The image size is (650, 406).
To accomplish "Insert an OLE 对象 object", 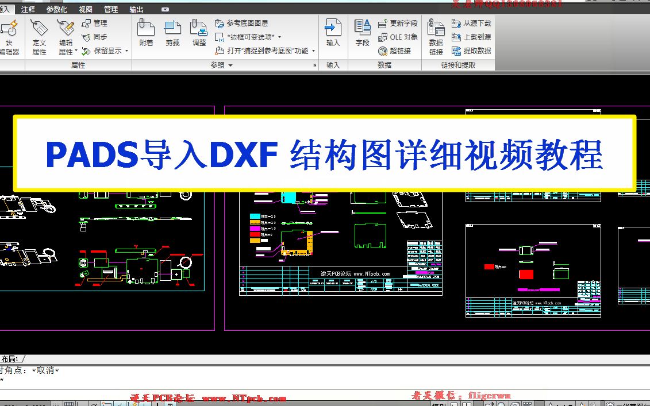I will click(398, 37).
